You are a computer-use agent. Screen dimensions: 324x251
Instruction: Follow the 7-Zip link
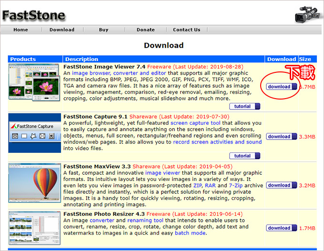coord(236,186)
